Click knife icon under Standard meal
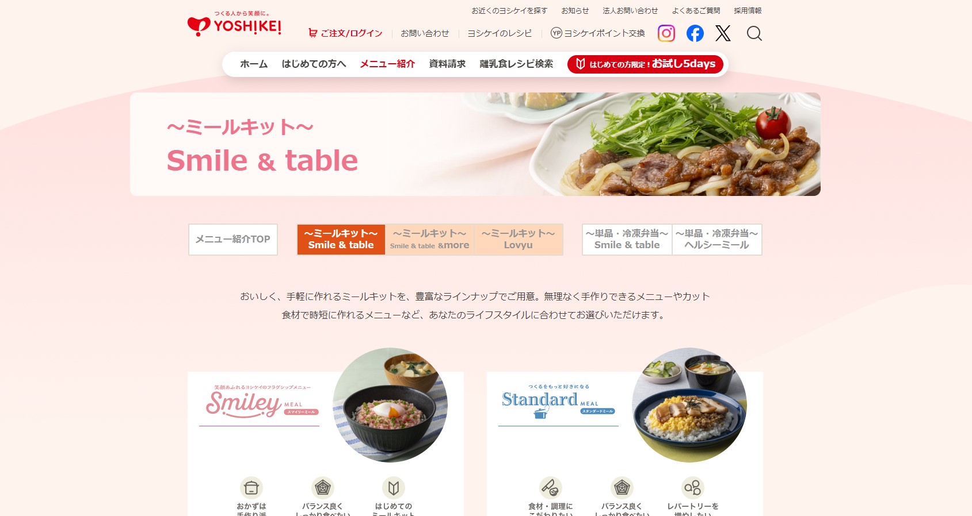This screenshot has width=972, height=516. (551, 488)
